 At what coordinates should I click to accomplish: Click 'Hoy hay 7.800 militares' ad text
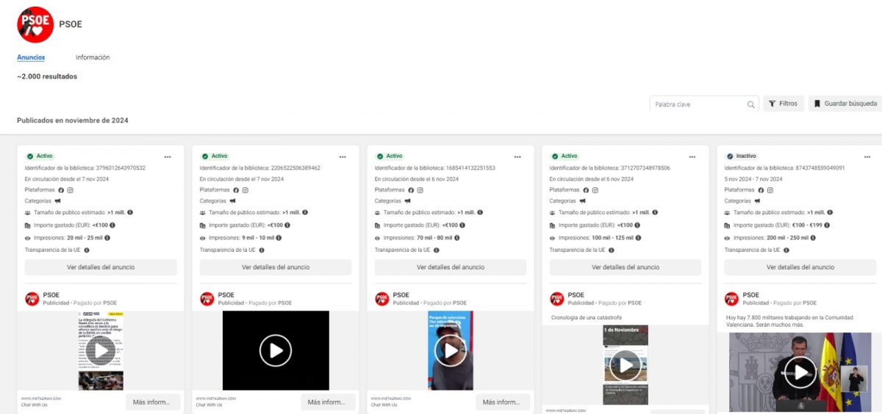coord(789,321)
